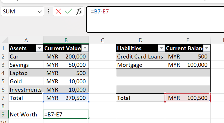Open the Assets column filter dropdown

click(x=39, y=48)
